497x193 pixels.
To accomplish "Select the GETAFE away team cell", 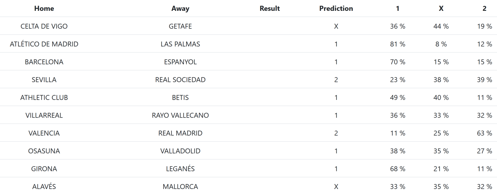I will [x=180, y=26].
